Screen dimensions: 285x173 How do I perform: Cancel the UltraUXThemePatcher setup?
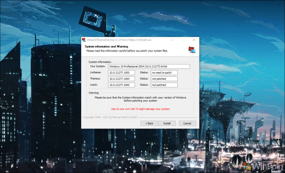(x=187, y=123)
